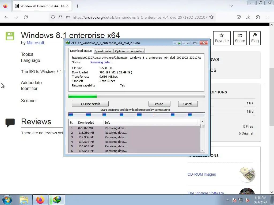Open site permissions icon in address bar
This screenshot has width=274, height=205.
(x=68, y=17)
